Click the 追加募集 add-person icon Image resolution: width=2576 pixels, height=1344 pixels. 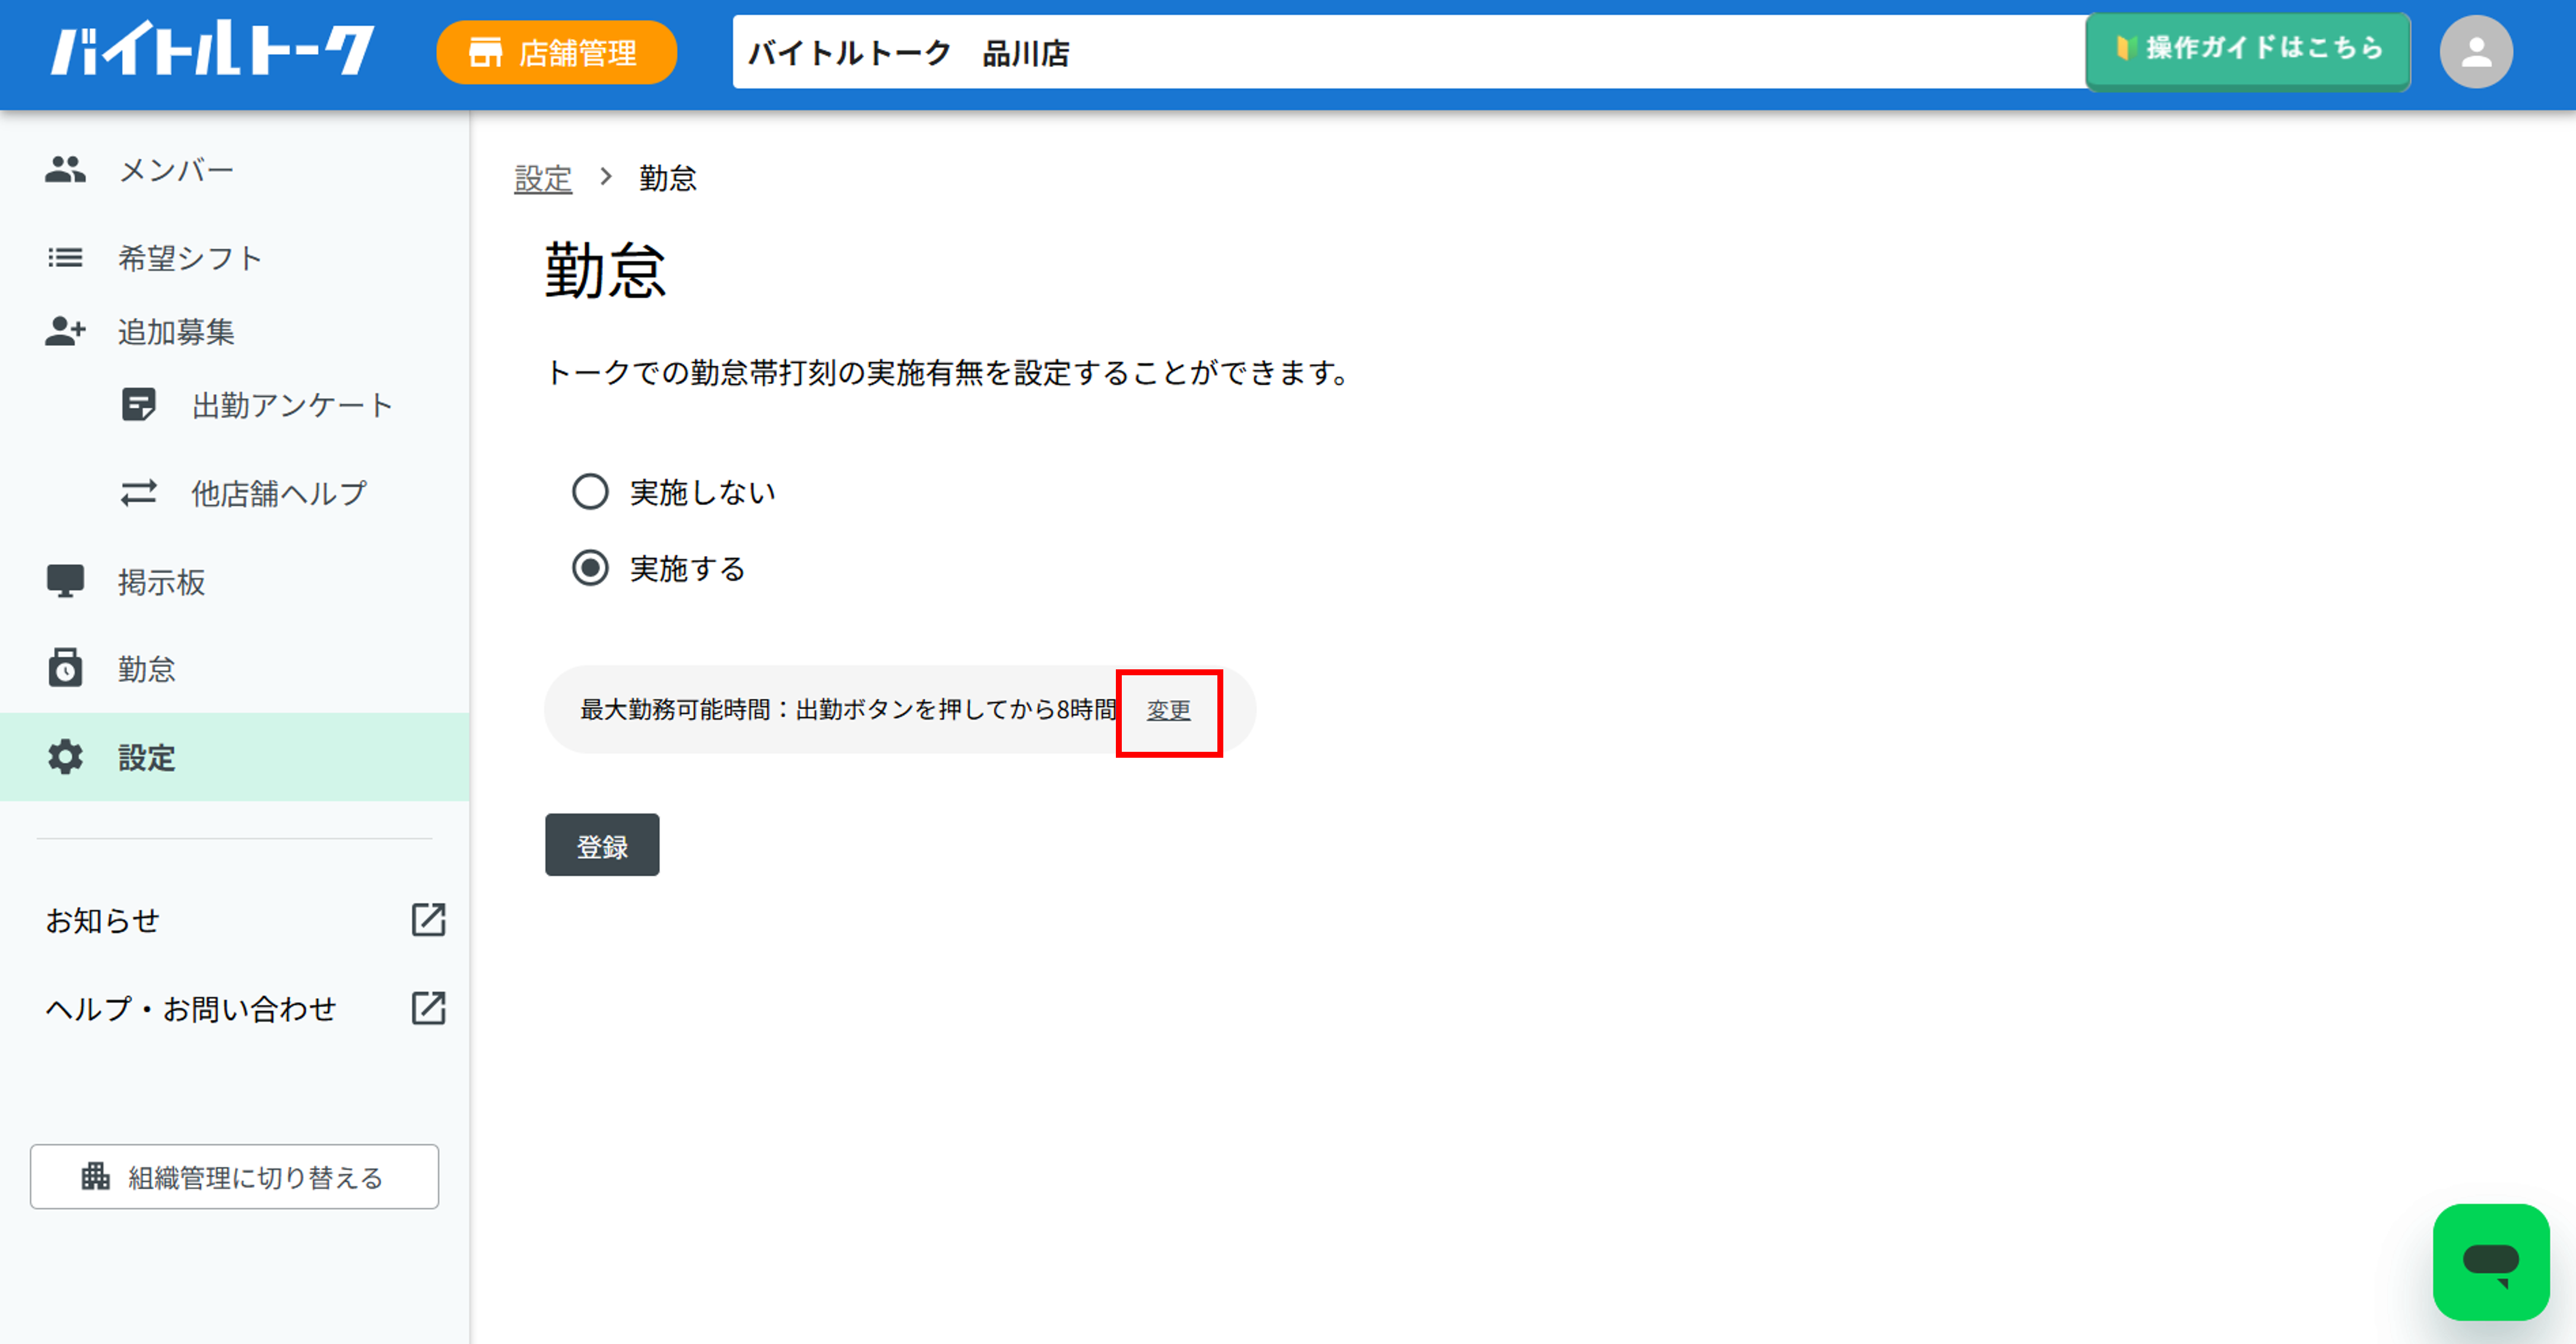click(x=65, y=331)
